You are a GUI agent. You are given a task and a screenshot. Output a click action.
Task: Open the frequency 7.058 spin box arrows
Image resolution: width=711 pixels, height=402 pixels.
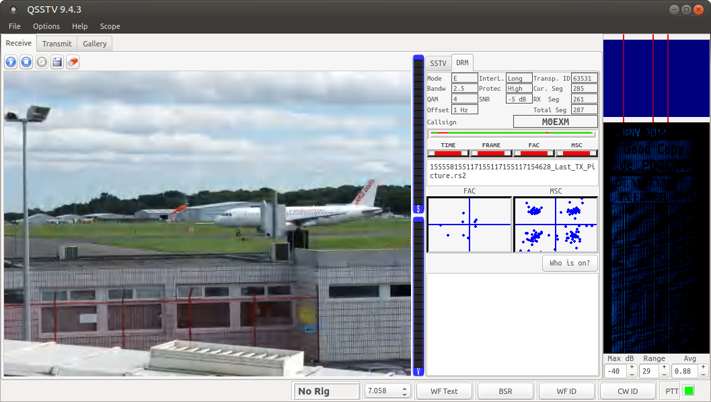tap(404, 391)
